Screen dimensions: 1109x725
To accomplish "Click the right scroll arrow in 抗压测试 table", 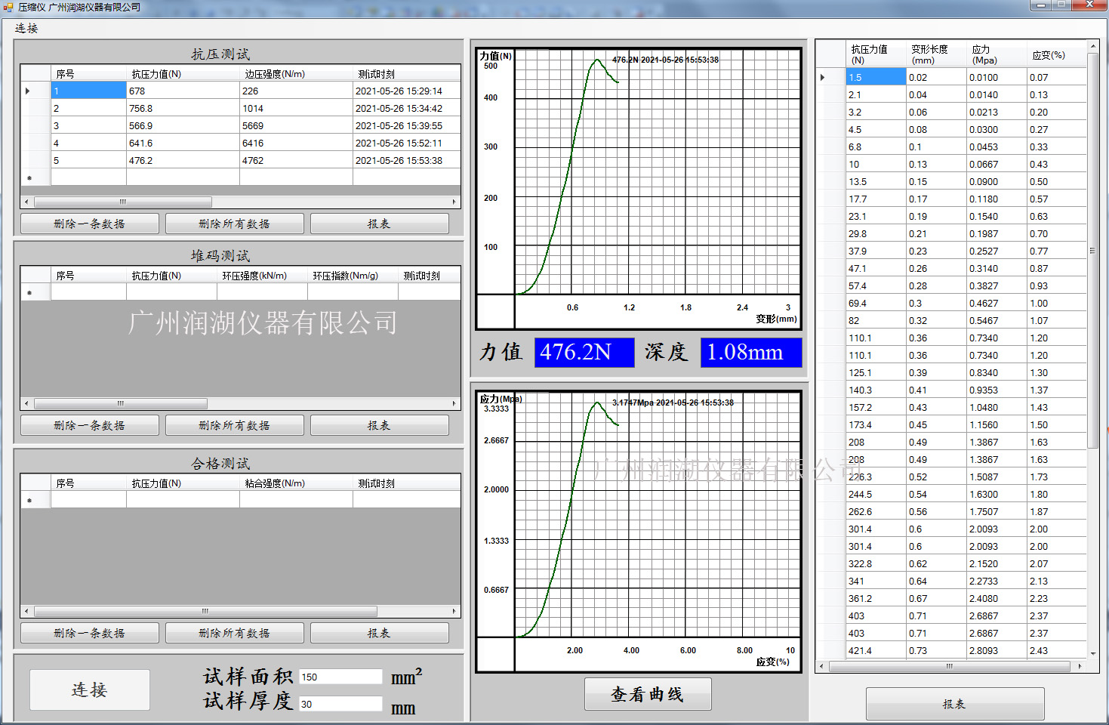I will coord(454,202).
